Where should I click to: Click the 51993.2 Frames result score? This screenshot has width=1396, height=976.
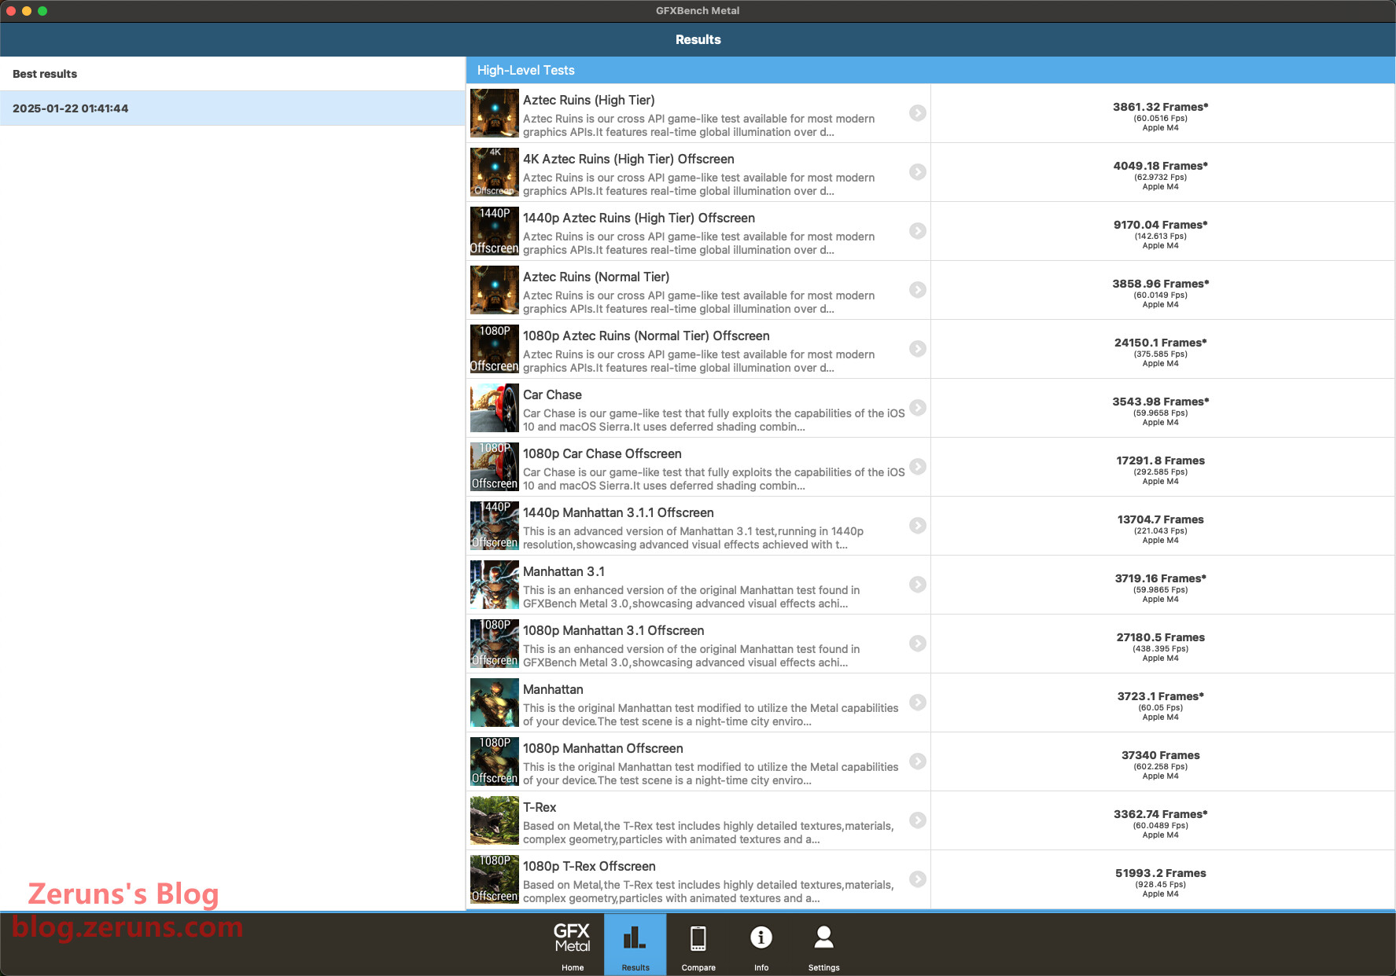tap(1160, 873)
